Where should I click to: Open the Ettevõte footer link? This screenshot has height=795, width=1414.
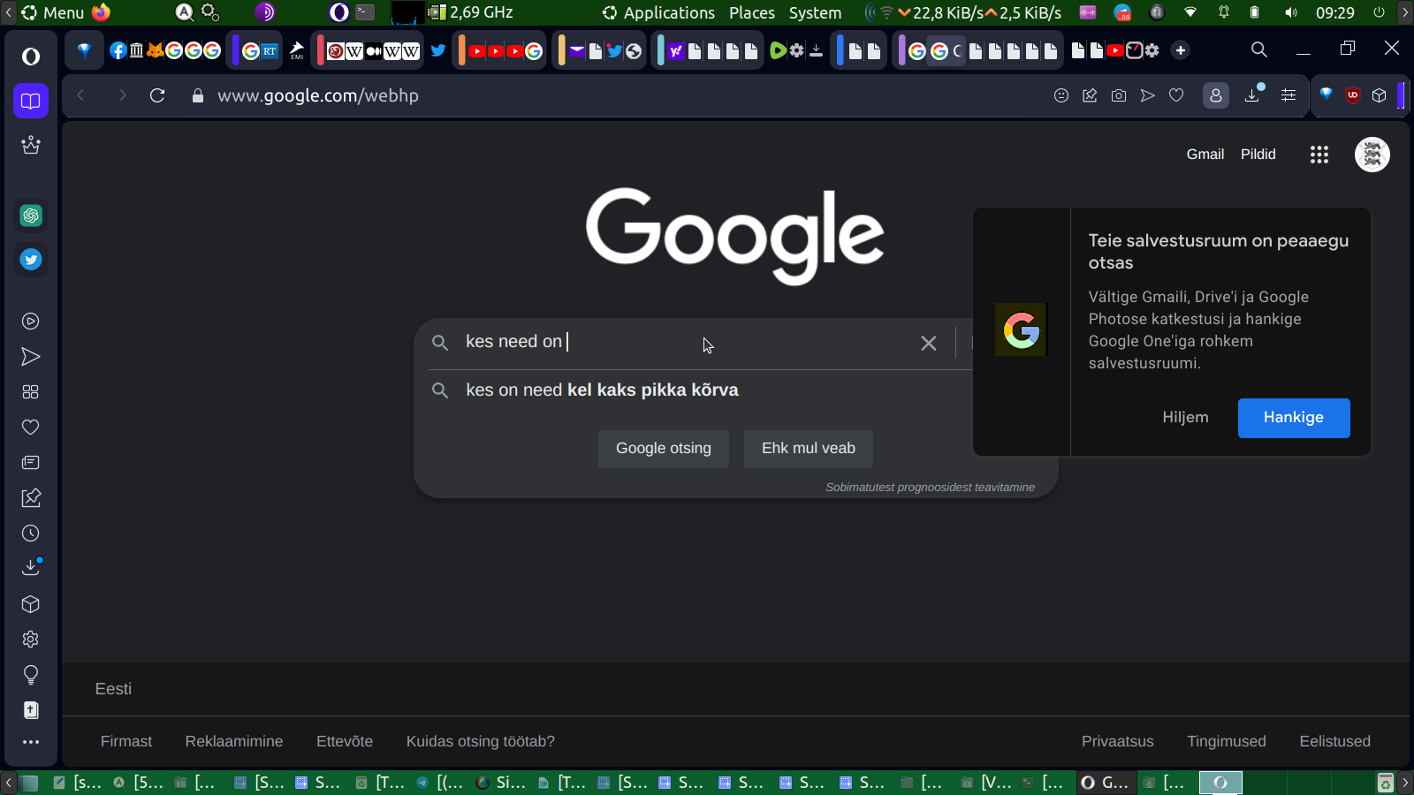[345, 741]
